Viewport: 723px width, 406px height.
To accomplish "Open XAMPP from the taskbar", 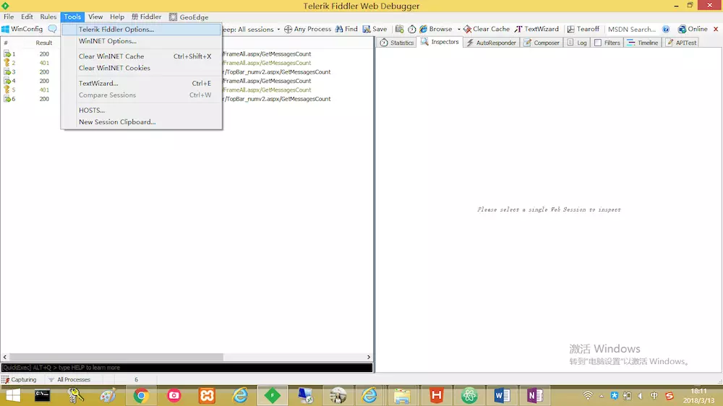I will click(x=207, y=395).
